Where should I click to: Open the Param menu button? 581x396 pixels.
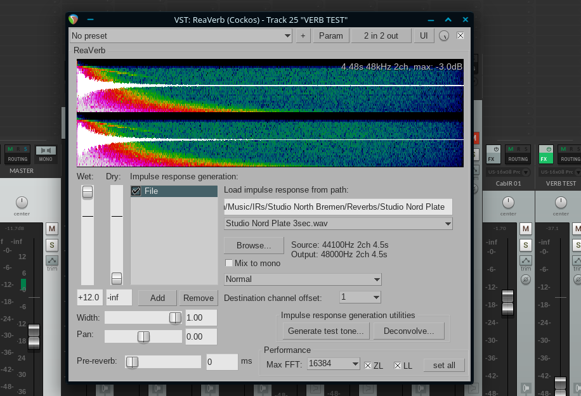pyautogui.click(x=331, y=36)
